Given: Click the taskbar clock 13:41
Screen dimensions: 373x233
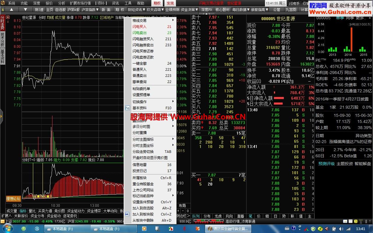Looking at the screenshot, I should tap(360, 229).
